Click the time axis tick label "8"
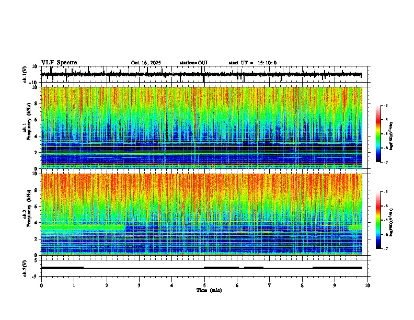Viewport: 414px width, 320px height. coord(302,285)
